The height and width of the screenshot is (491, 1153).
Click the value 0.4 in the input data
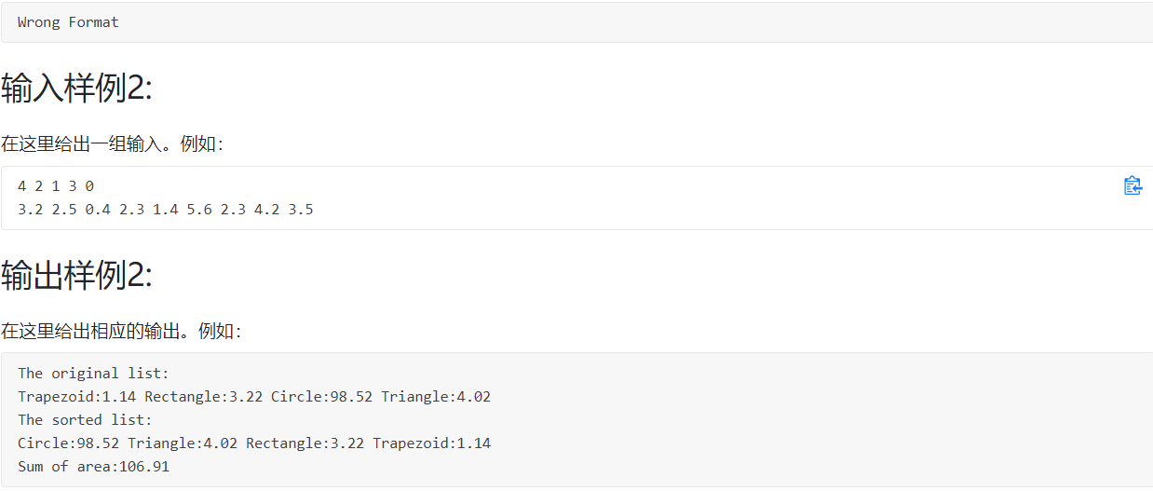98,210
